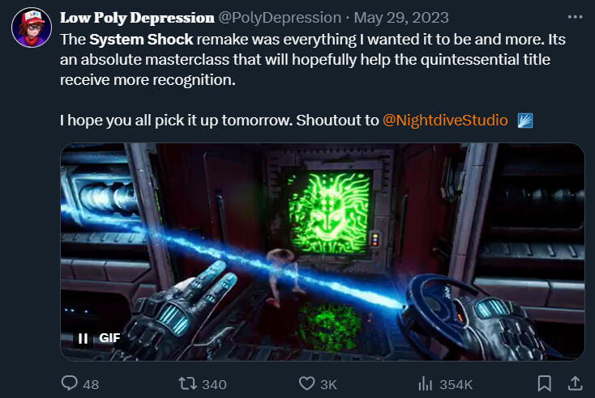Open the three-dot more options menu

(575, 17)
